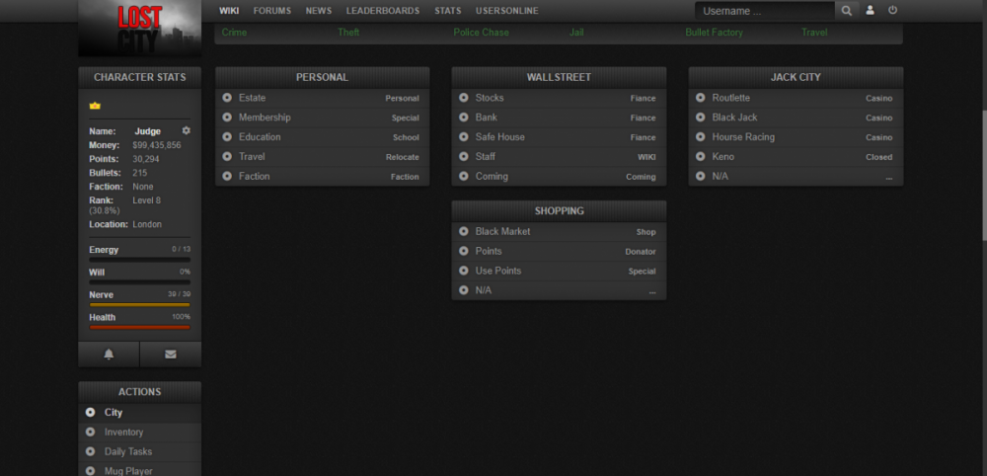Click the bullet icon beside Estate
Screen dimensions: 987x476
227,98
